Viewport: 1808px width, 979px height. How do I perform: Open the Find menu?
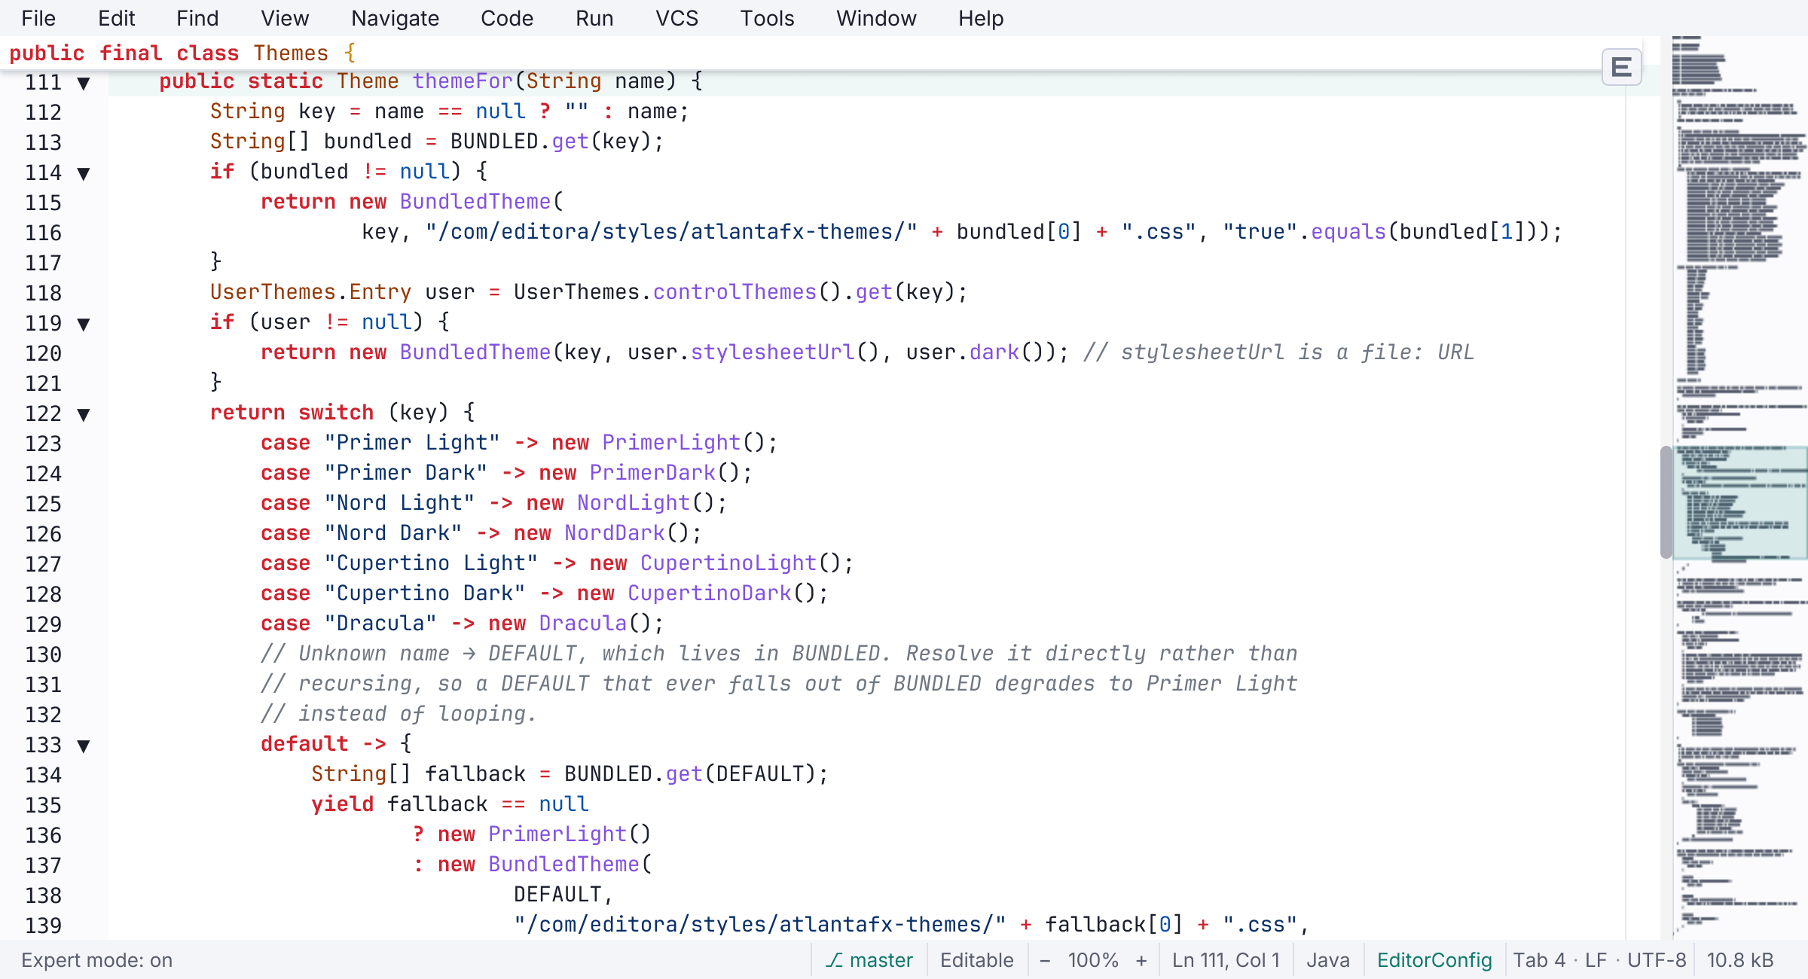coord(197,18)
